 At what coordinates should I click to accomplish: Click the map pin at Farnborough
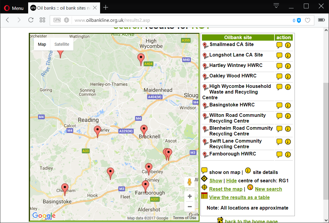[145, 186]
